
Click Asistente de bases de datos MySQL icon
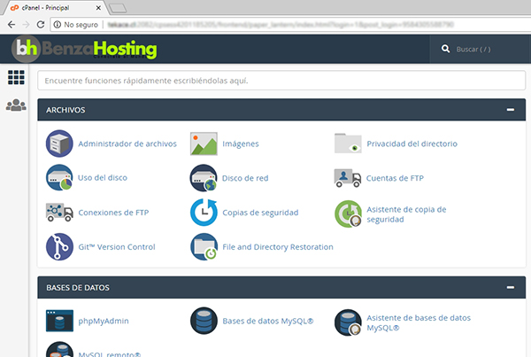tap(348, 322)
